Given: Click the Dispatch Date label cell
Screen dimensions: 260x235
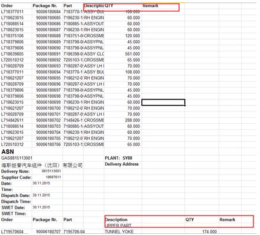Looking at the screenshot, I should point(16,195).
